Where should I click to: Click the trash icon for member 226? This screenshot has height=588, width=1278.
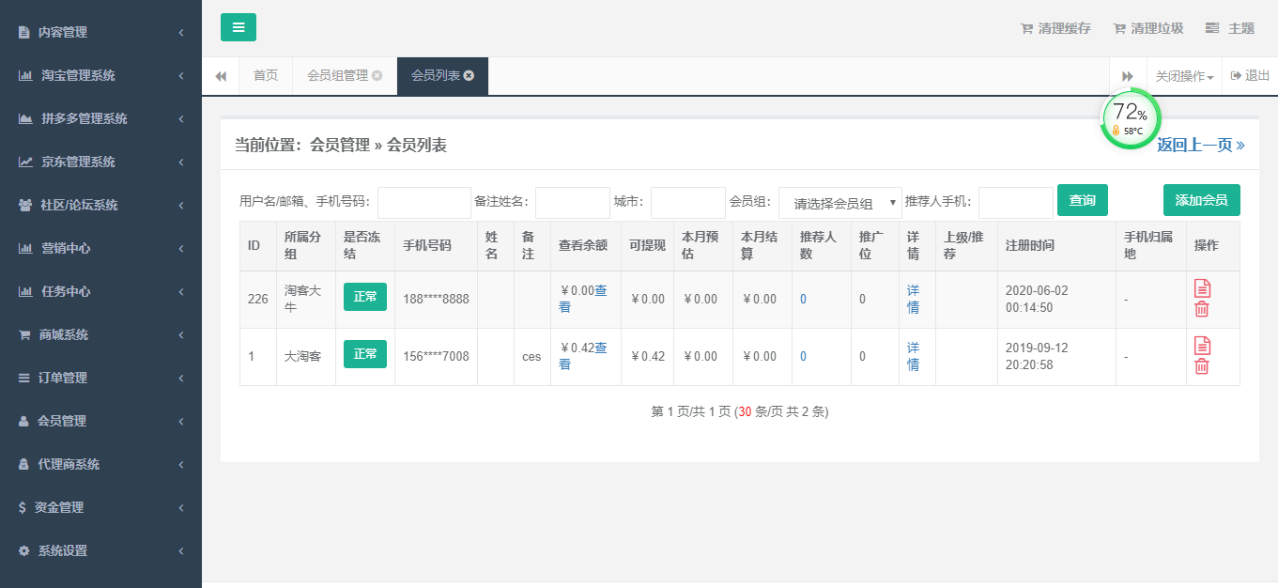(1202, 309)
